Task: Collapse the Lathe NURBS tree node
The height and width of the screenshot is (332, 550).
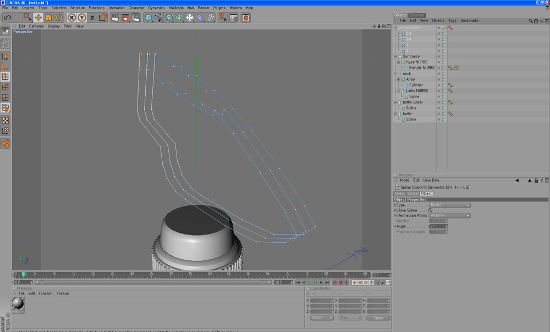Action: (399, 91)
